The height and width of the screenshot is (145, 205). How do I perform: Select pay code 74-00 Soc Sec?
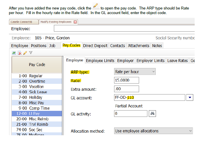[37, 130]
